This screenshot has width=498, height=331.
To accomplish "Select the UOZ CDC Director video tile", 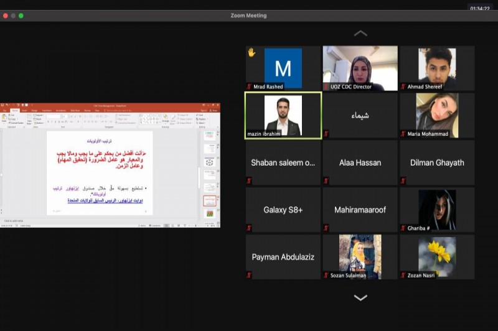I will pyautogui.click(x=360, y=68).
